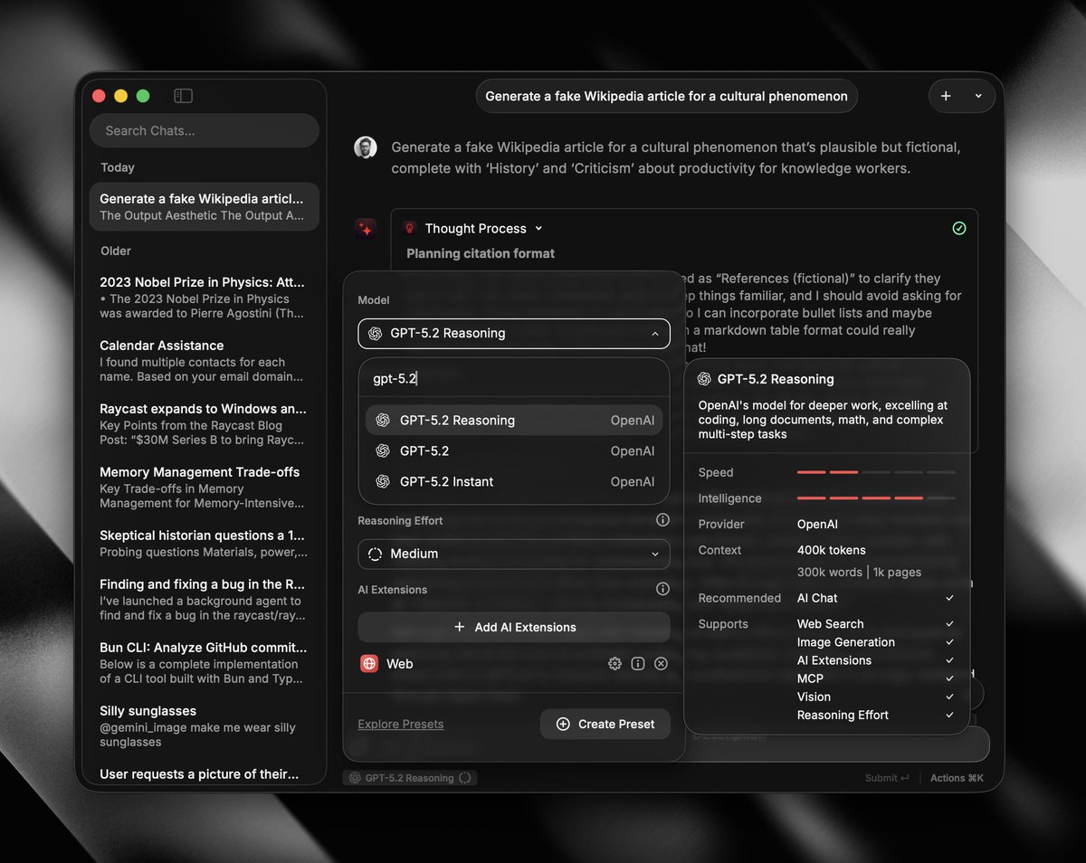1086x863 pixels.
Task: Click the info icon beside Reasoning Effort
Action: point(662,520)
